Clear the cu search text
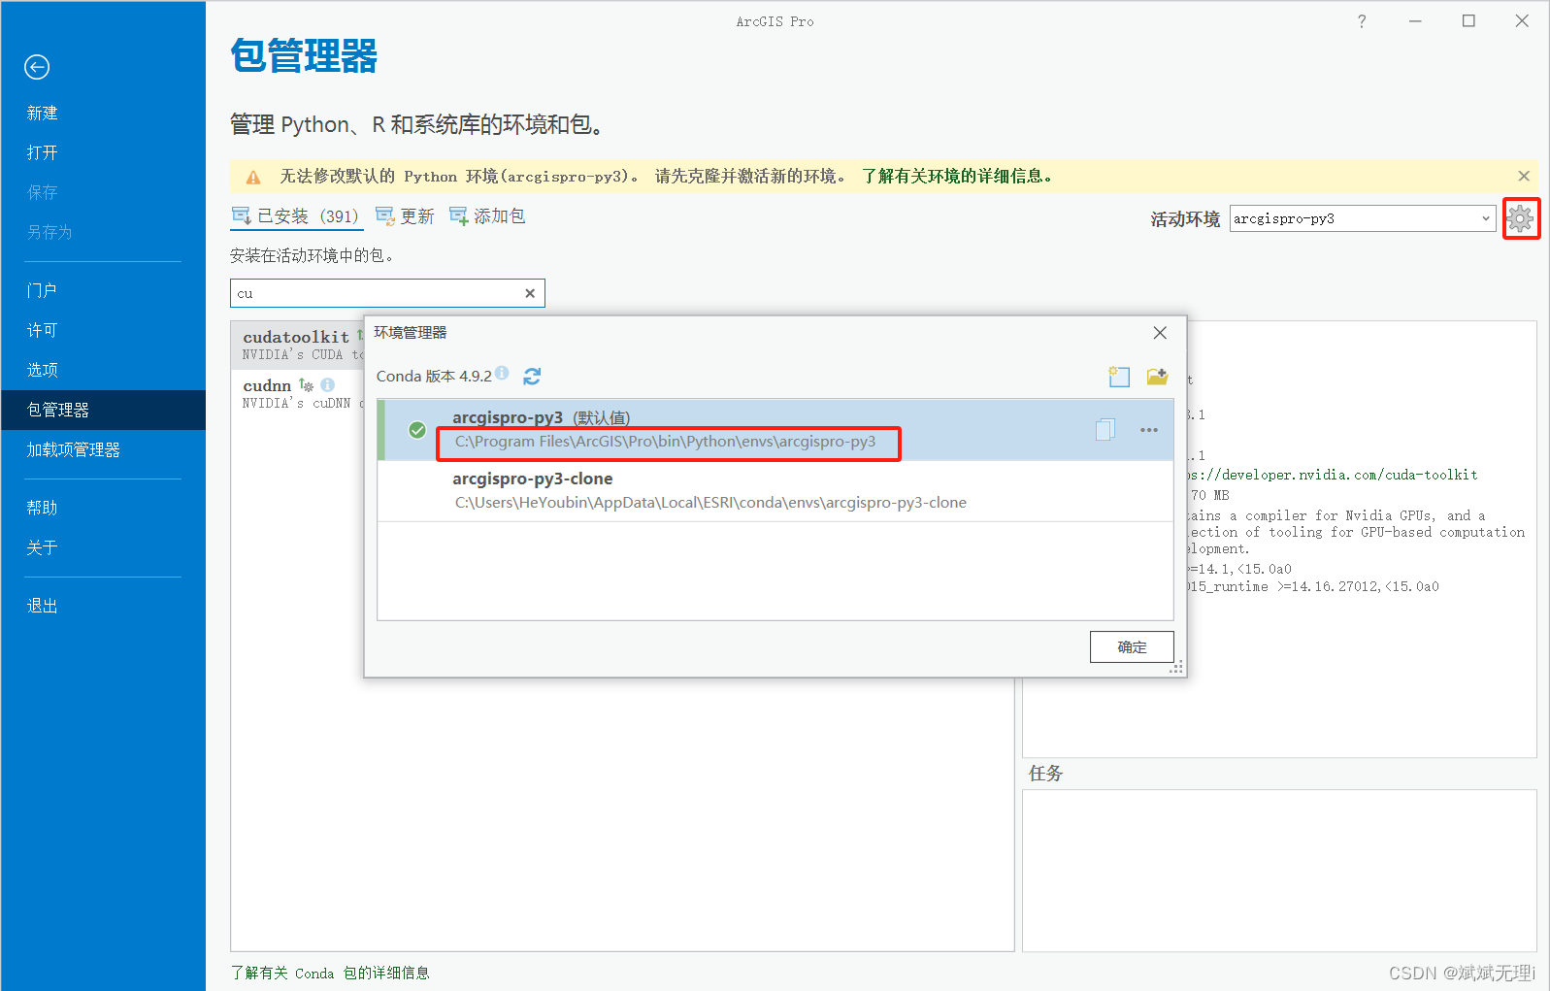This screenshot has width=1550, height=991. pos(530,293)
